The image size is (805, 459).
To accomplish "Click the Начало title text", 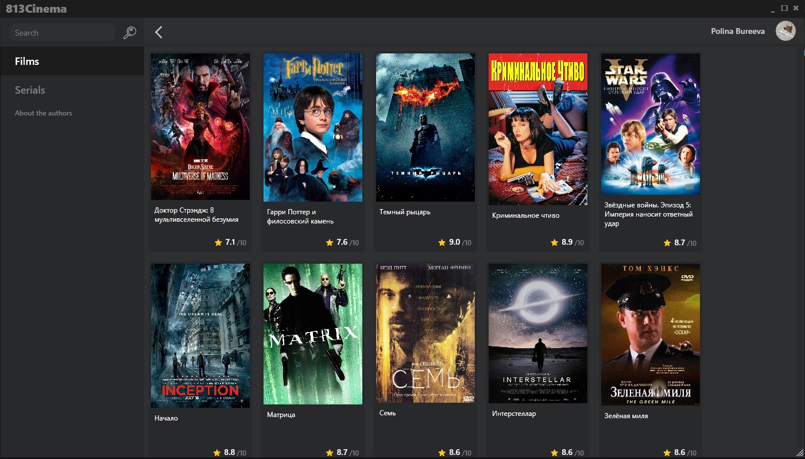I will [x=166, y=418].
